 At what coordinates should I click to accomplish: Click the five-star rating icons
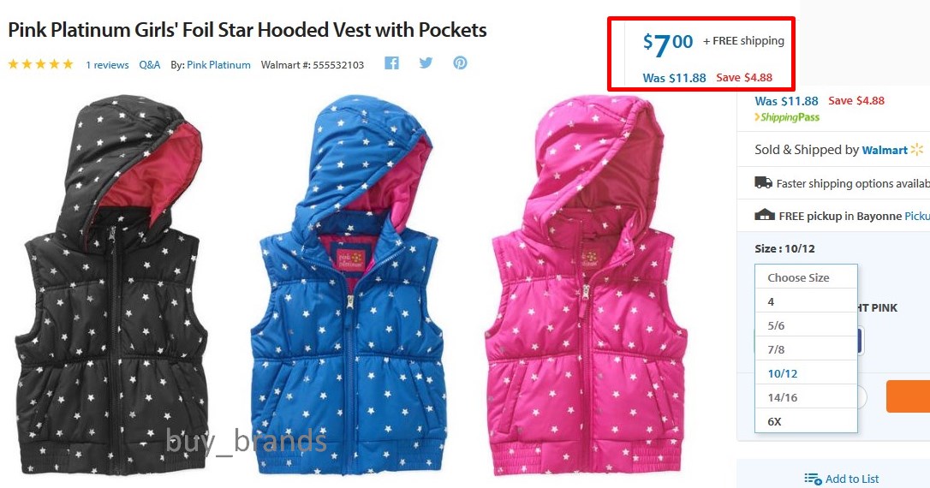coord(40,64)
